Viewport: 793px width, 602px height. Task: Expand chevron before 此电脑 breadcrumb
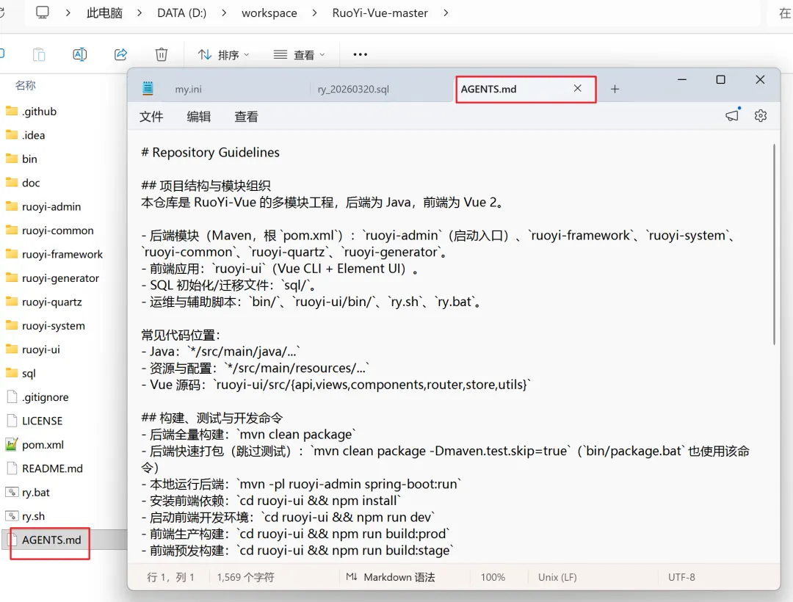tap(68, 12)
